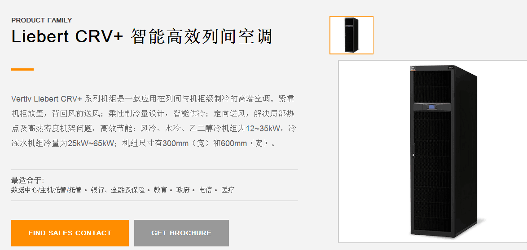Click the 最适合于 label
Viewport: 527px width, 250px height.
click(x=27, y=180)
